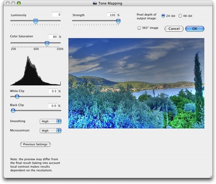
Task: Click the Color Saturation value field
Action: [53, 37]
